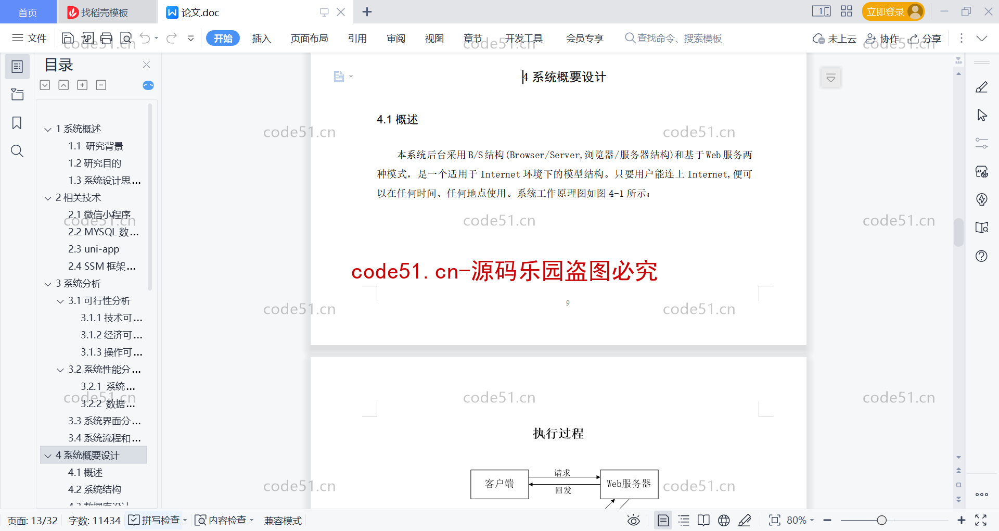This screenshot has height=531, width=999.
Task: Click the fullscreen icon in status bar
Action: [x=981, y=520]
